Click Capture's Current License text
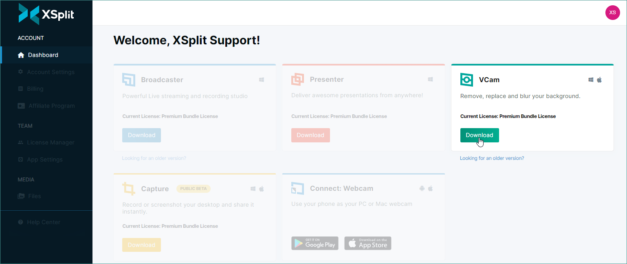Image resolution: width=627 pixels, height=264 pixels. click(170, 226)
